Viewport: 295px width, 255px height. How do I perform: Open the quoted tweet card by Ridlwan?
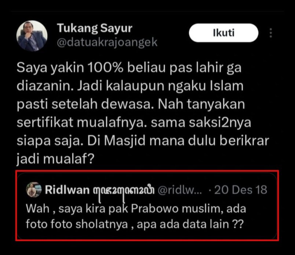(x=147, y=206)
